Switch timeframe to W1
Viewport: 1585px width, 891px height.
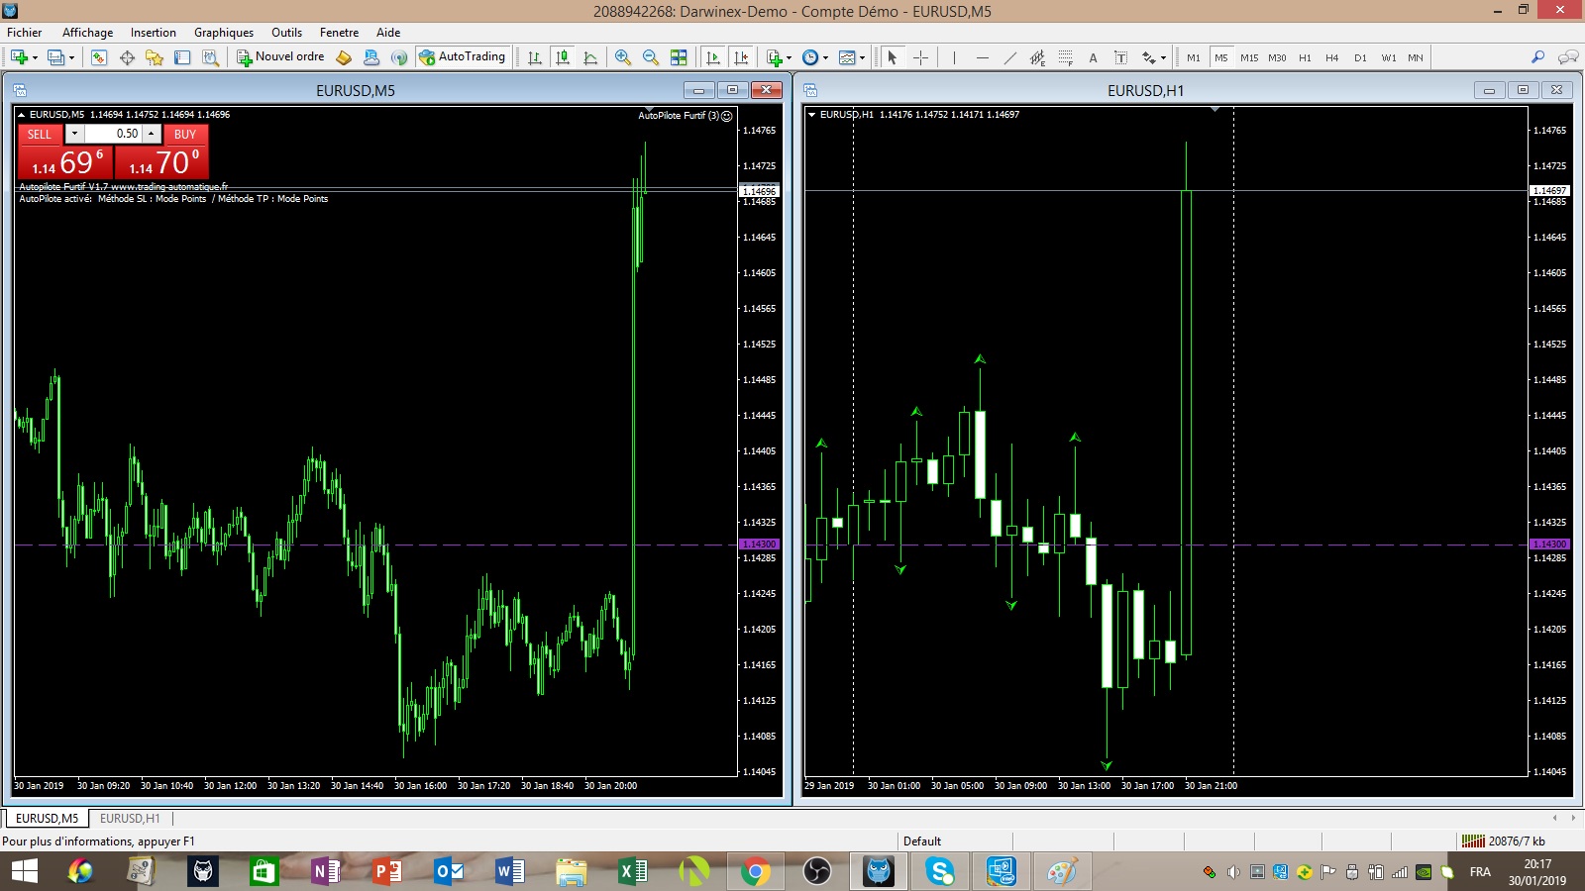tap(1389, 57)
